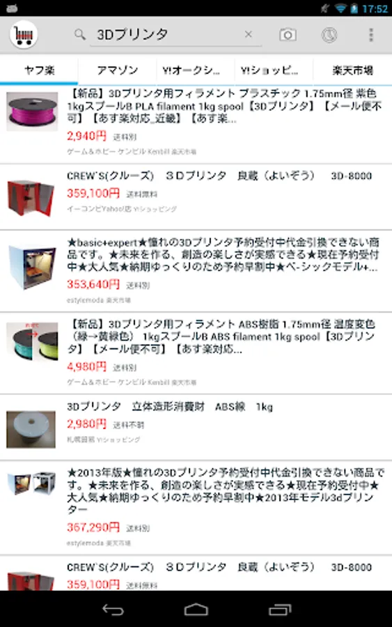The image size is (392, 627).
Task: Open the ★basic+expert★ 3D printer listing
Action: pyautogui.click(x=196, y=271)
